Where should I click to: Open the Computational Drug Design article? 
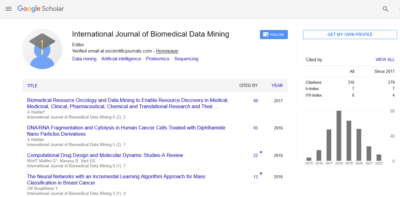click(x=105, y=155)
